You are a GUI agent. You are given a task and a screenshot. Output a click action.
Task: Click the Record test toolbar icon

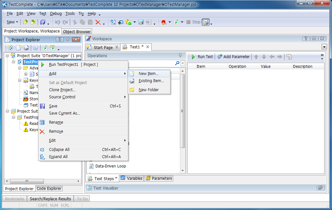click(x=163, y=22)
